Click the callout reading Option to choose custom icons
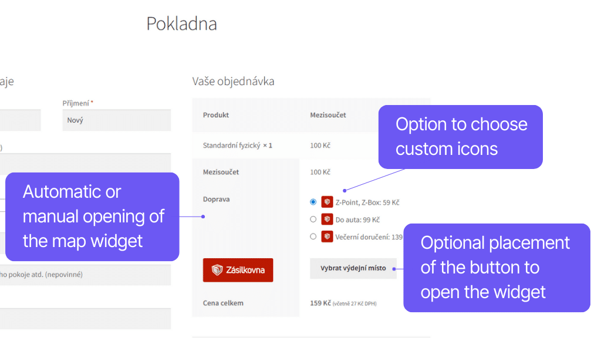The image size is (601, 338). coord(460,137)
